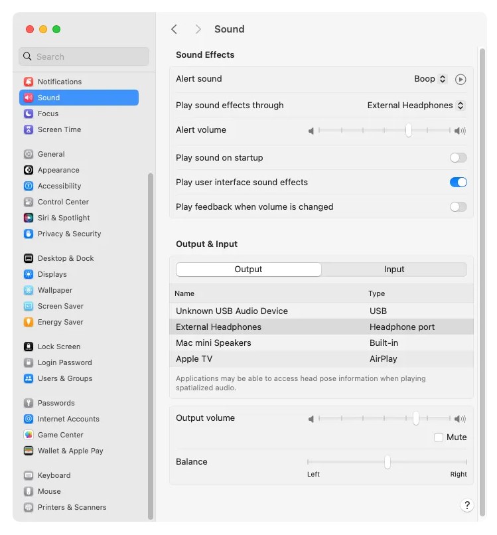
Task: Switch to the Input tab
Action: point(394,269)
